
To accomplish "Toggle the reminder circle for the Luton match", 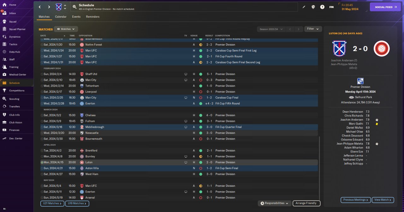I will (x=42, y=162).
